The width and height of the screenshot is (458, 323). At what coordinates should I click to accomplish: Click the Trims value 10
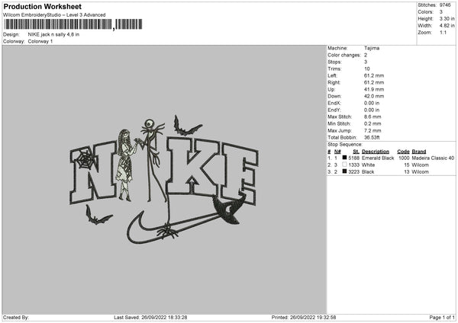(367, 69)
